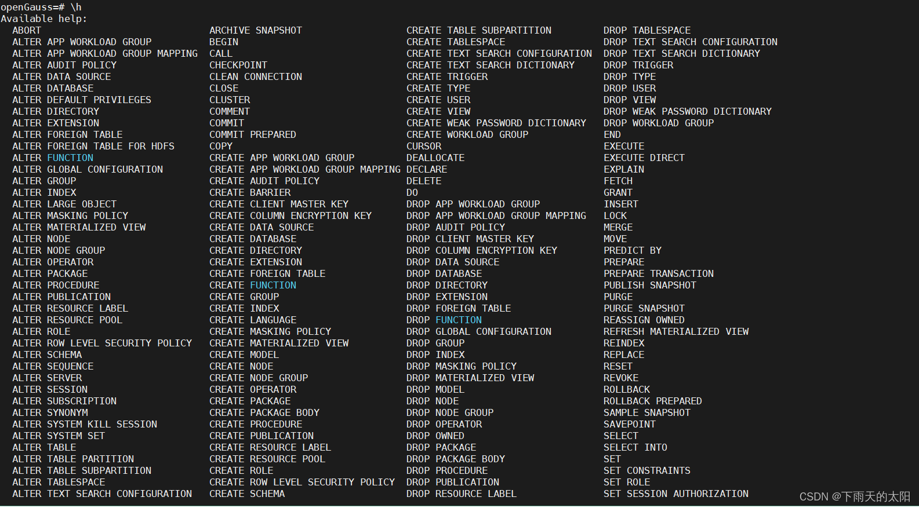Click the 'DEALLOCATE' command
Image resolution: width=919 pixels, height=508 pixels.
[x=435, y=158]
